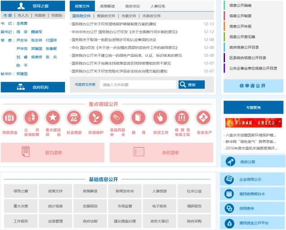Select the 重大建设项目 star icon
The width and height of the screenshot is (286, 230).
pos(53,118)
